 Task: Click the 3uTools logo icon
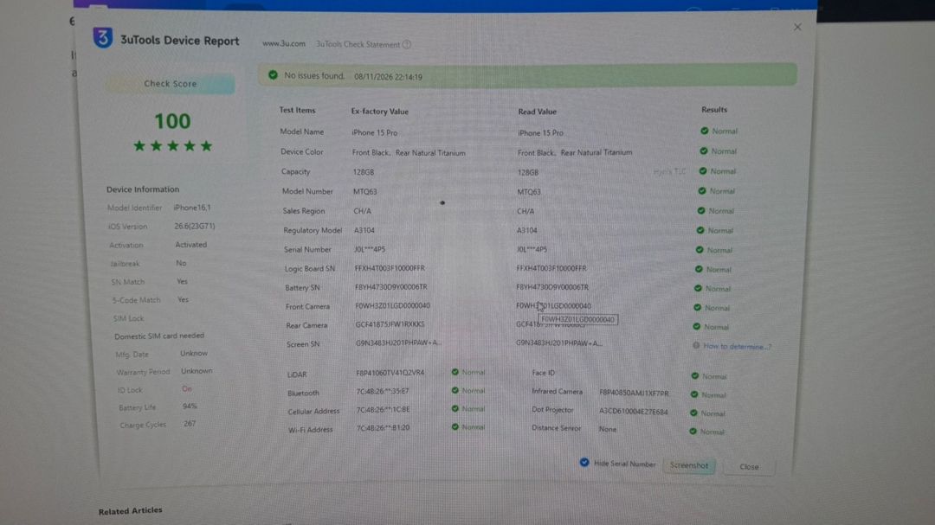[102, 38]
